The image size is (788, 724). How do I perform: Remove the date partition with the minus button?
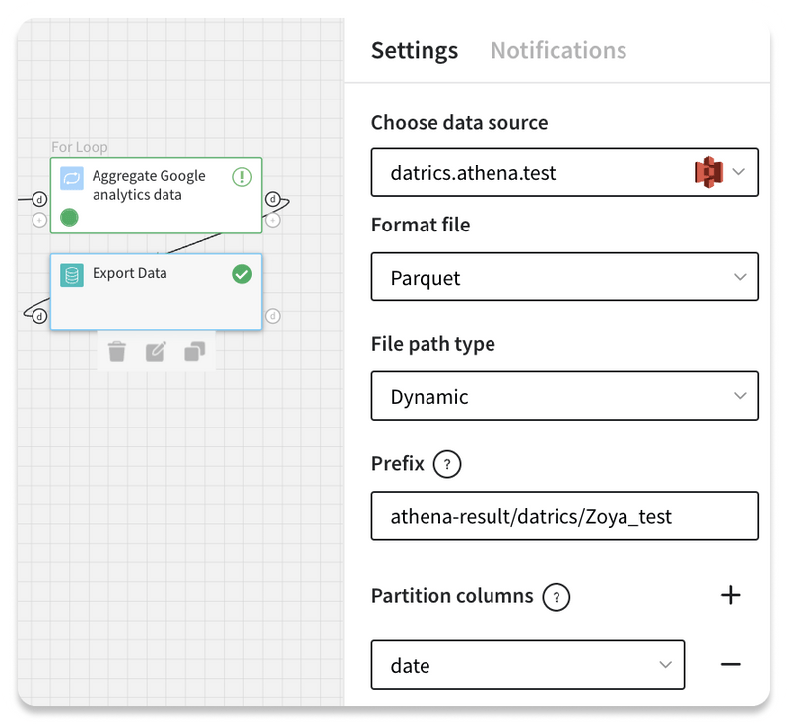[731, 665]
